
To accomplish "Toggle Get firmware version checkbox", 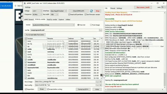I will (x=86, y=15).
